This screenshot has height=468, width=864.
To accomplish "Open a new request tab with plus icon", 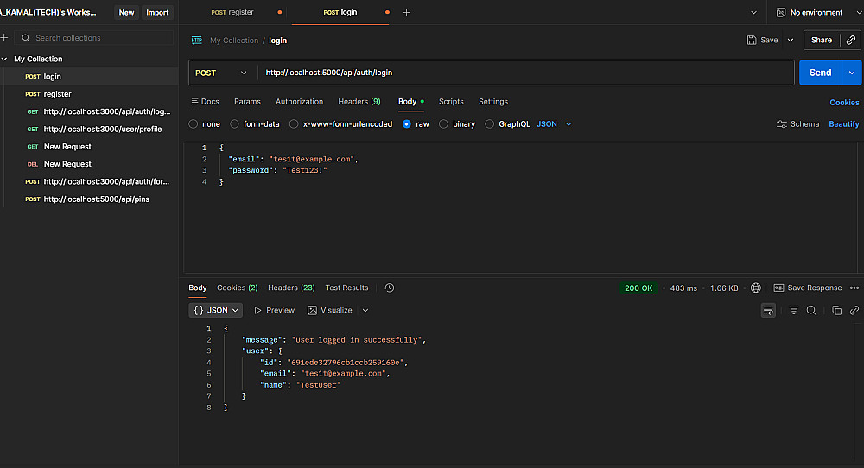I will click(x=407, y=13).
